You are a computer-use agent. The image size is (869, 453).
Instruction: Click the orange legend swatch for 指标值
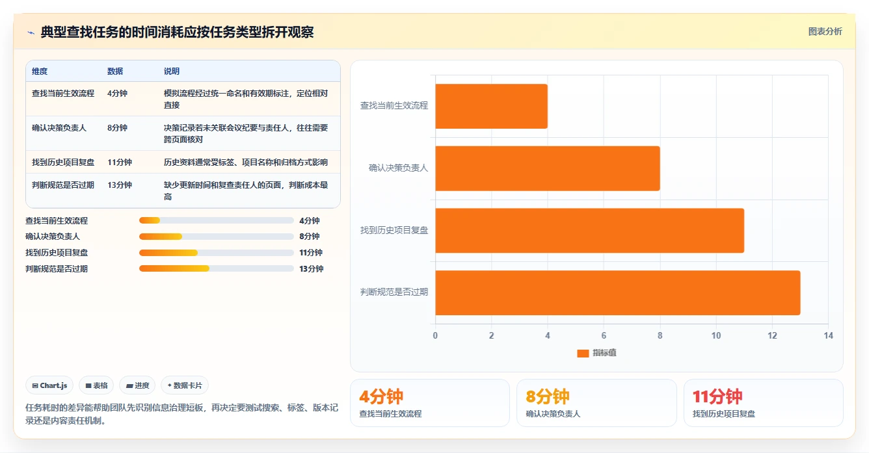pos(583,353)
